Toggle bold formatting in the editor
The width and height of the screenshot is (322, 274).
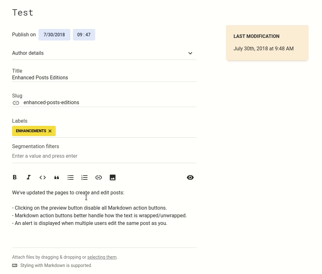15,177
